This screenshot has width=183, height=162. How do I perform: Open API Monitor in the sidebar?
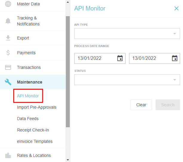point(28,96)
